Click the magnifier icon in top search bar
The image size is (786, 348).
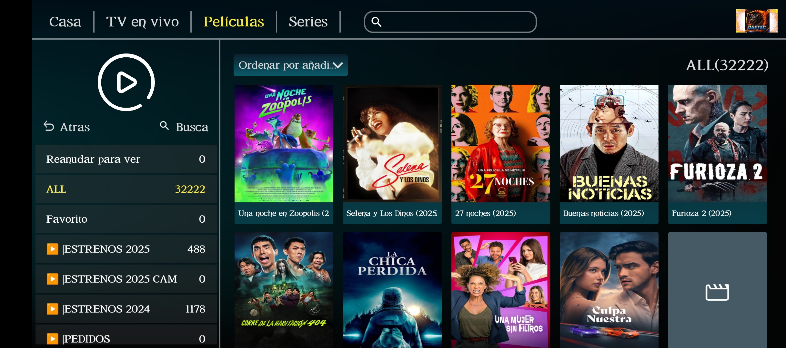[x=377, y=22]
